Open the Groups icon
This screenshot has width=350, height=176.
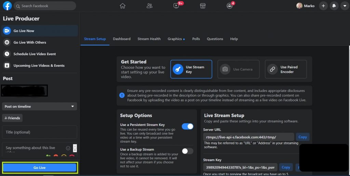click(229, 6)
